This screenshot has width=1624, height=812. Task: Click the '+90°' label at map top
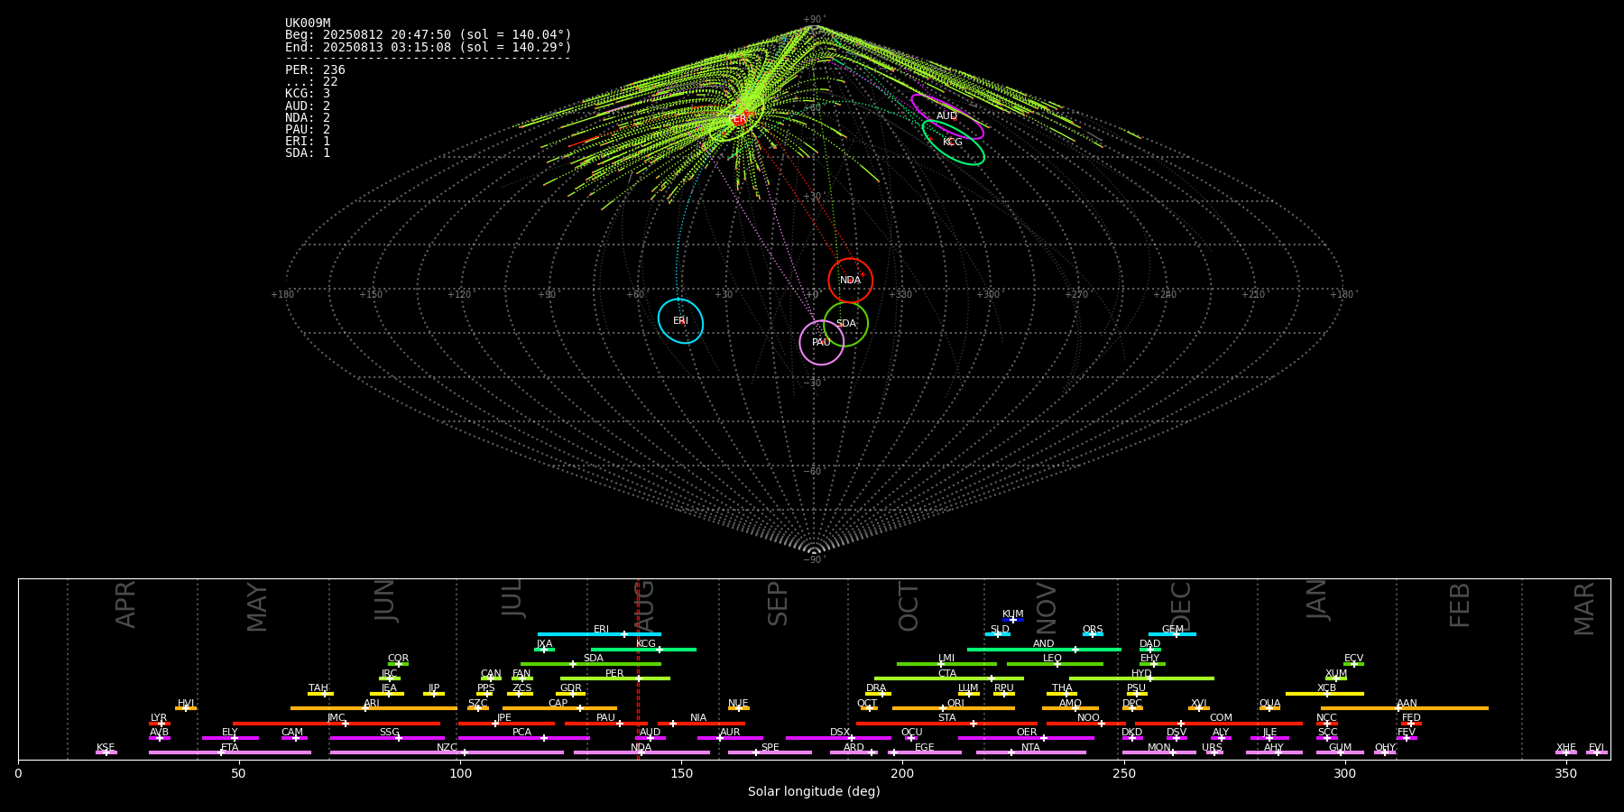point(814,20)
